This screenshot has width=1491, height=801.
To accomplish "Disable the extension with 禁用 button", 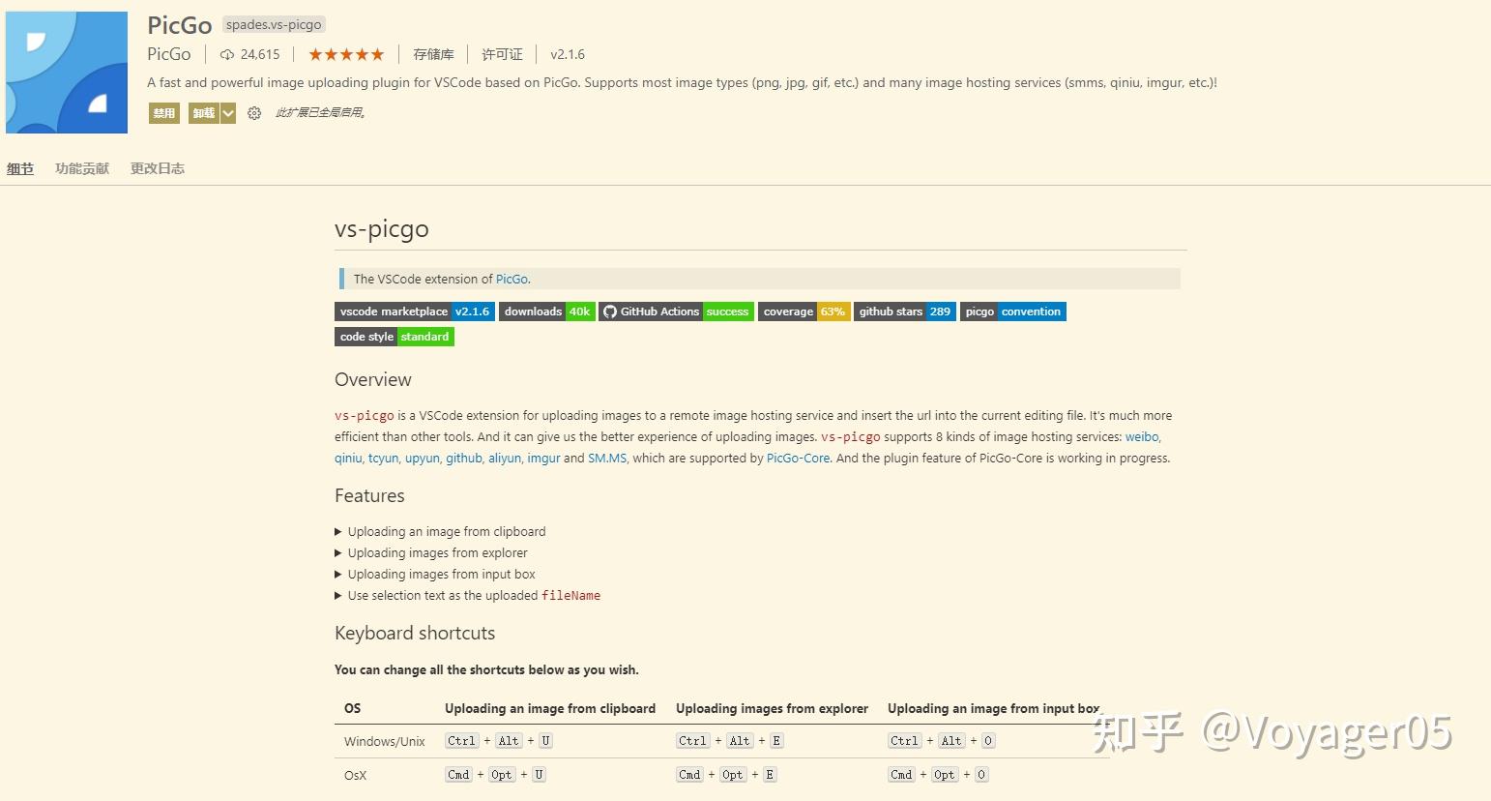I will point(164,113).
